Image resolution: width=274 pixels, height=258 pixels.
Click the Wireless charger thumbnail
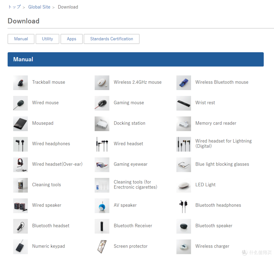click(x=184, y=247)
